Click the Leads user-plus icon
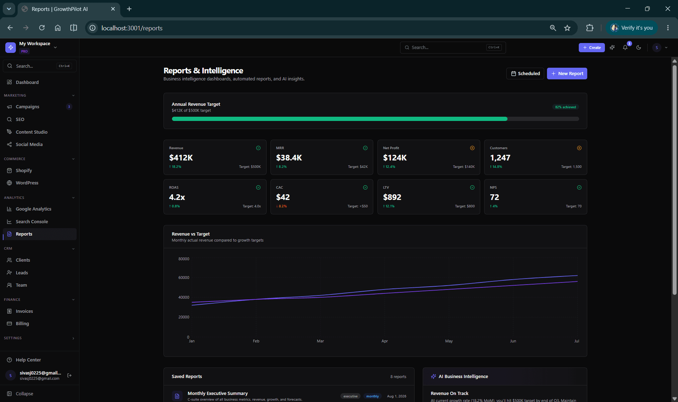Image resolution: width=678 pixels, height=402 pixels. coord(10,273)
